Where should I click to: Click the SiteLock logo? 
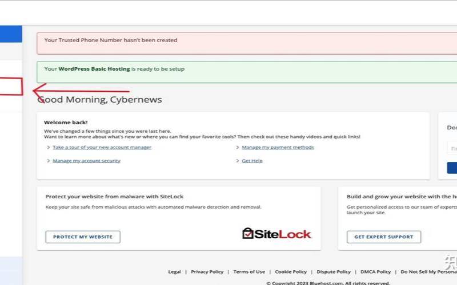(x=276, y=234)
